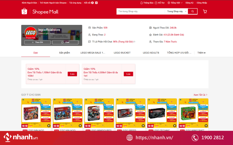Open the Instagram social link icon
Viewport: 233px width, 145px height.
click(97, 3)
